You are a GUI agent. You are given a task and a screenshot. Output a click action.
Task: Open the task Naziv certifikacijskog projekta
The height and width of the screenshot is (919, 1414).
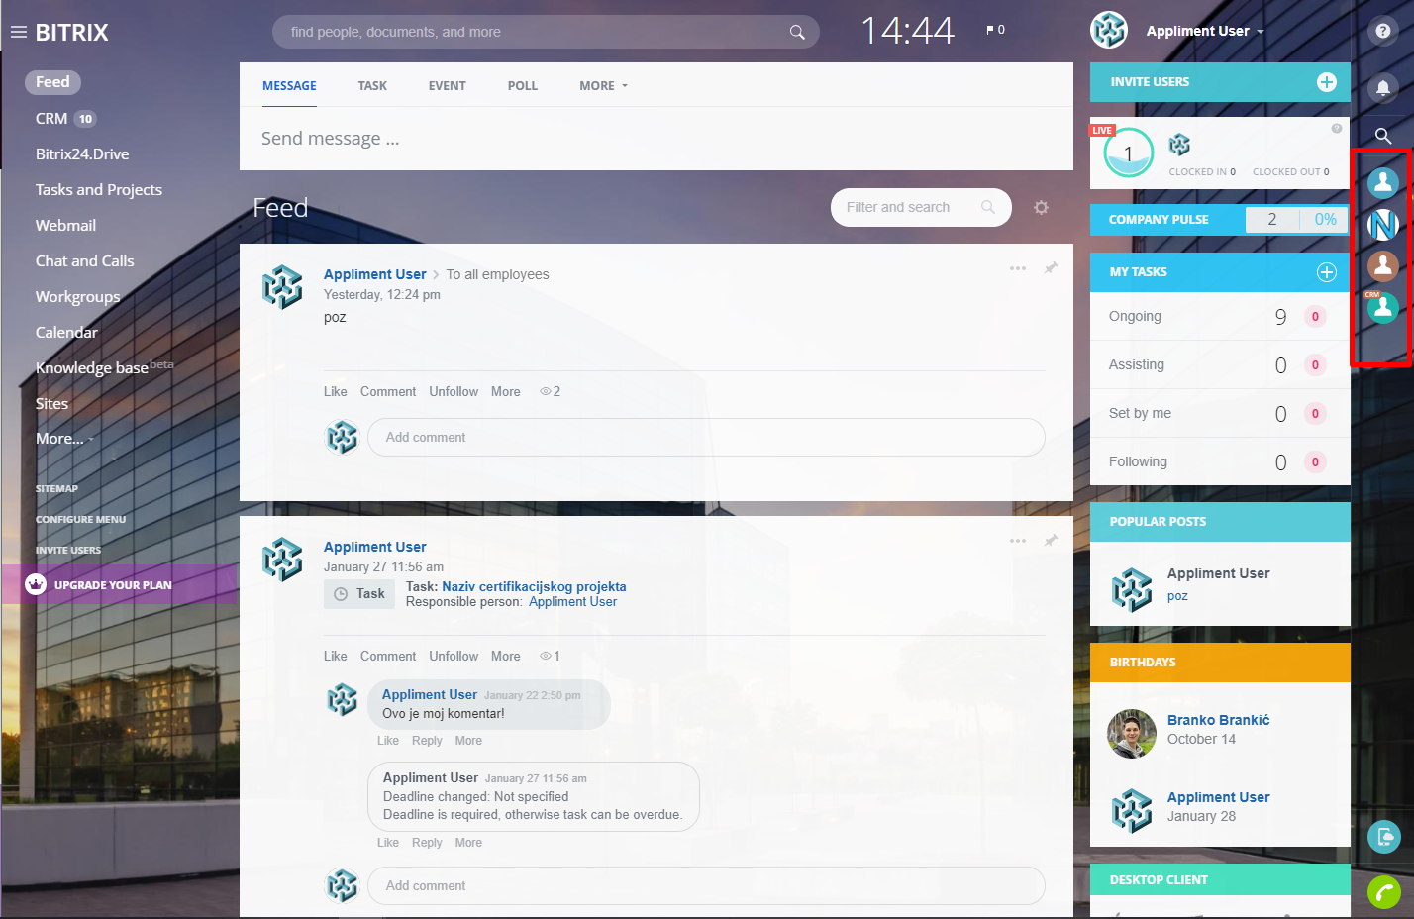coord(533,586)
